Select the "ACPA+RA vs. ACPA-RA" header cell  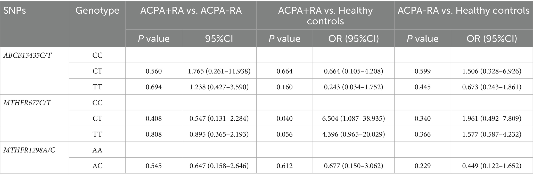pyautogui.click(x=191, y=11)
